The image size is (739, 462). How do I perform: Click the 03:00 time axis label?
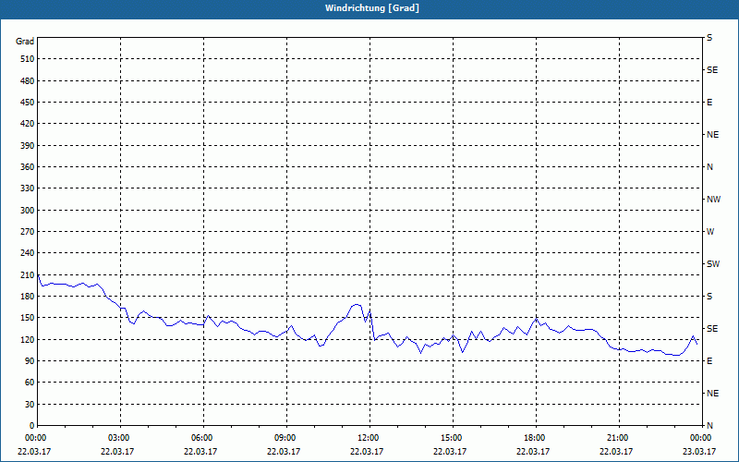121,438
